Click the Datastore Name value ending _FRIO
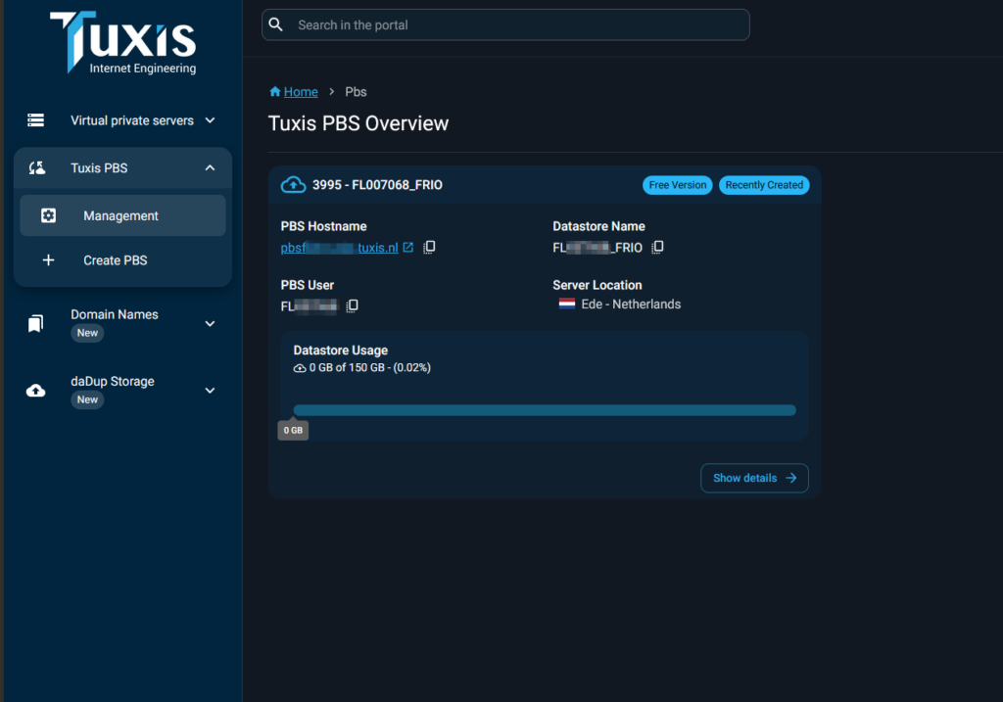The image size is (1003, 702). (x=597, y=248)
